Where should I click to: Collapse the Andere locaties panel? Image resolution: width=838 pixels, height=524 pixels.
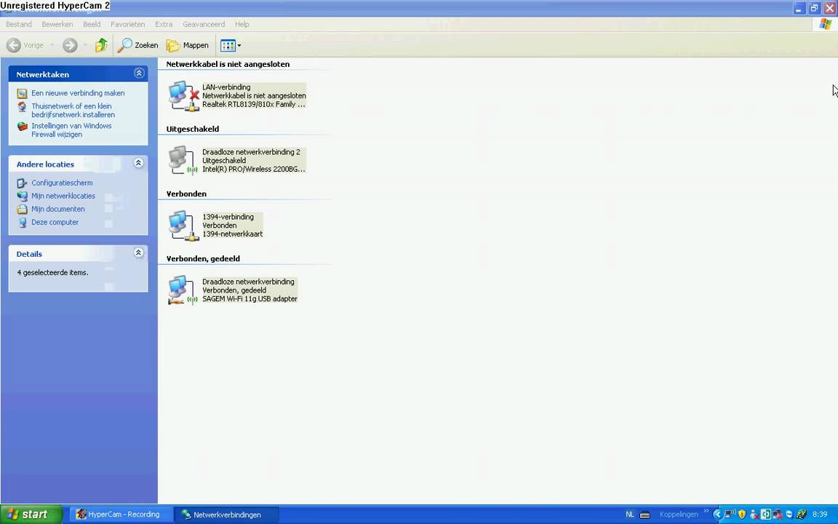click(x=139, y=163)
